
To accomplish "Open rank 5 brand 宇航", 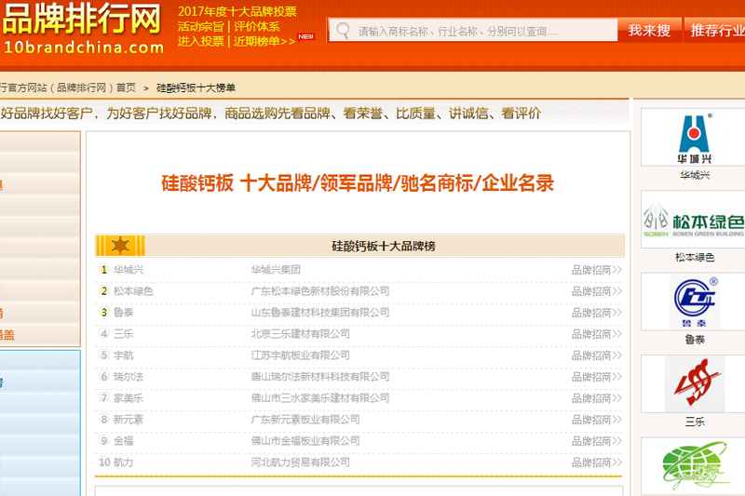I will [124, 355].
